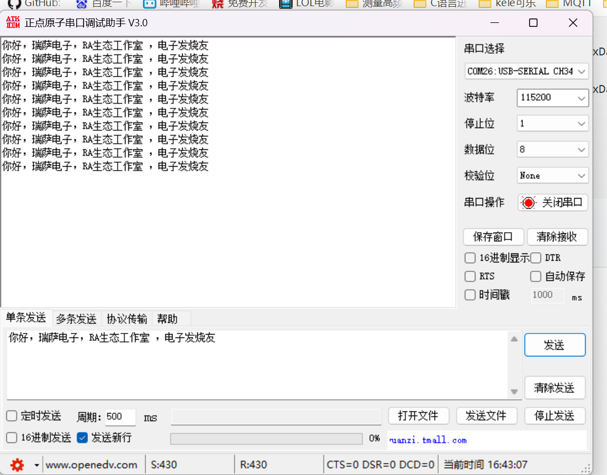Switch to the 多条发送 tab
This screenshot has height=475, width=607.
[76, 319]
